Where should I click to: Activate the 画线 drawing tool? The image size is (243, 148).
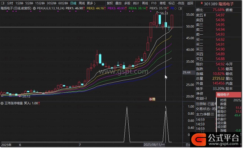(145, 3)
